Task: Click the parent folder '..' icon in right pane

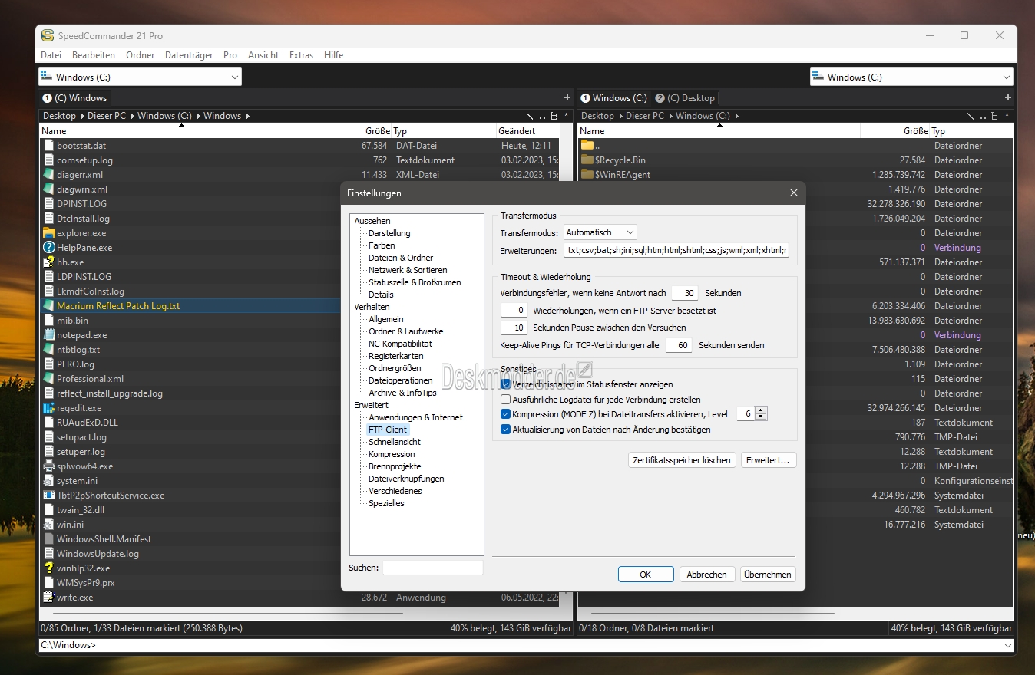Action: [587, 146]
